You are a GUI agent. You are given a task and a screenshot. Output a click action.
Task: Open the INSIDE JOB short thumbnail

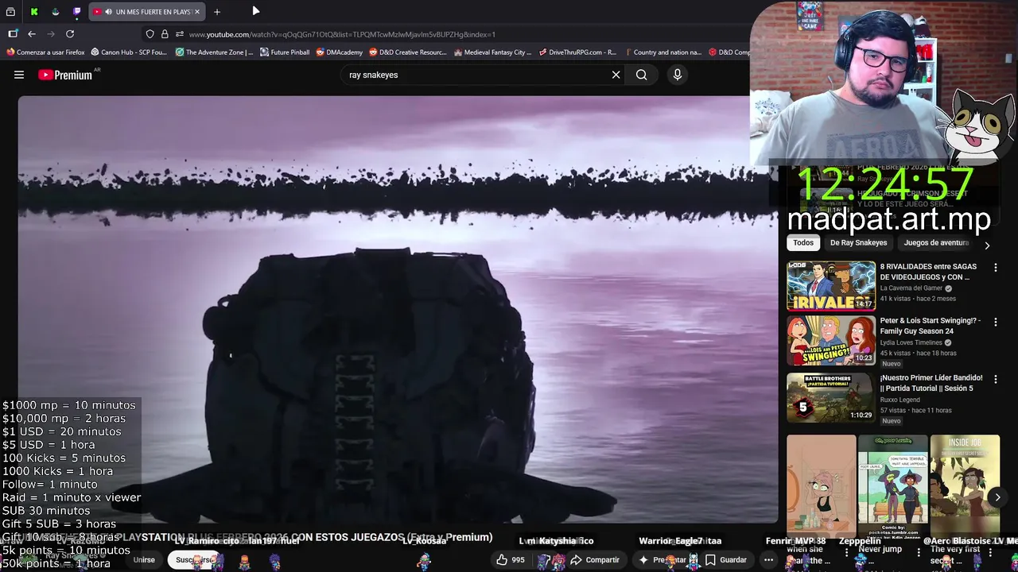click(965, 485)
